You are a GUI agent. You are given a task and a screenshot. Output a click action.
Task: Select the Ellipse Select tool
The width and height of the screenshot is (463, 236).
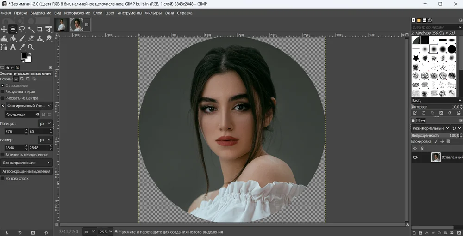click(x=13, y=29)
